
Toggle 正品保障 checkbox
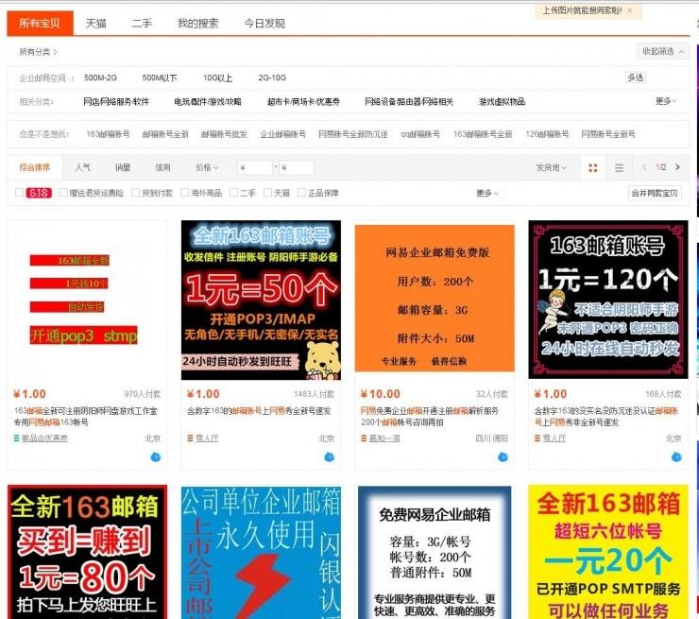[x=302, y=193]
